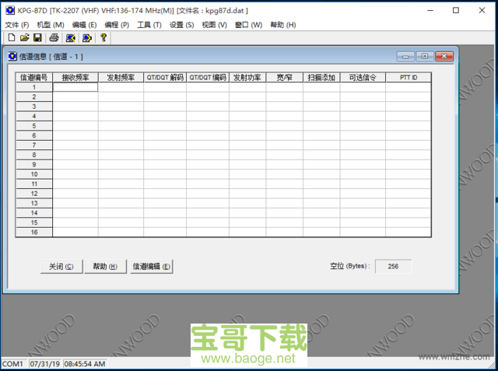498x371 pixels.
Task: Click the 08:45:54 AM time in status bar
Action: click(x=85, y=364)
